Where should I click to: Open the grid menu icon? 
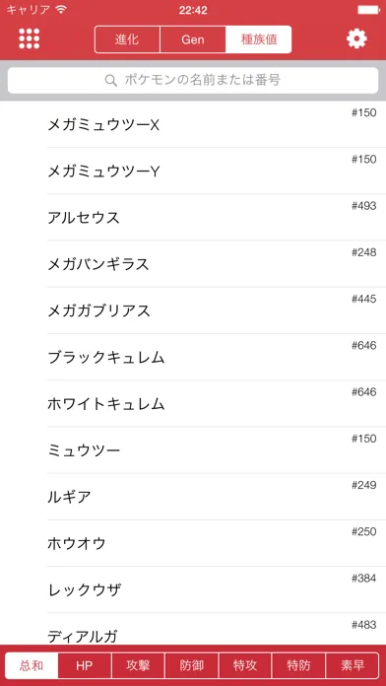point(30,39)
